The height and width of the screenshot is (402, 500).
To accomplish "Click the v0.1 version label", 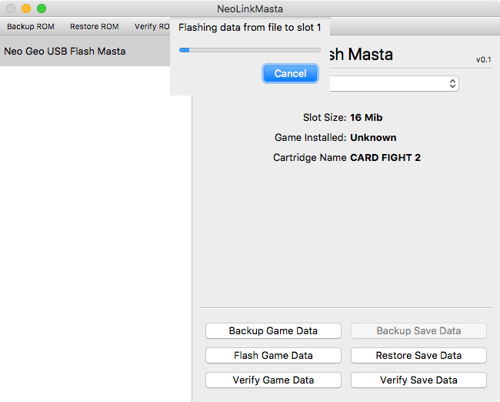I will pos(483,60).
